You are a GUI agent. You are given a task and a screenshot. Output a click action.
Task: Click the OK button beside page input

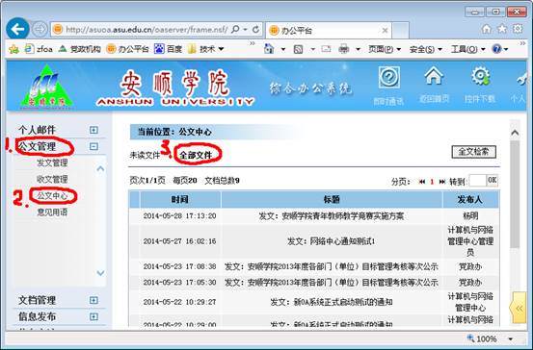(492, 181)
